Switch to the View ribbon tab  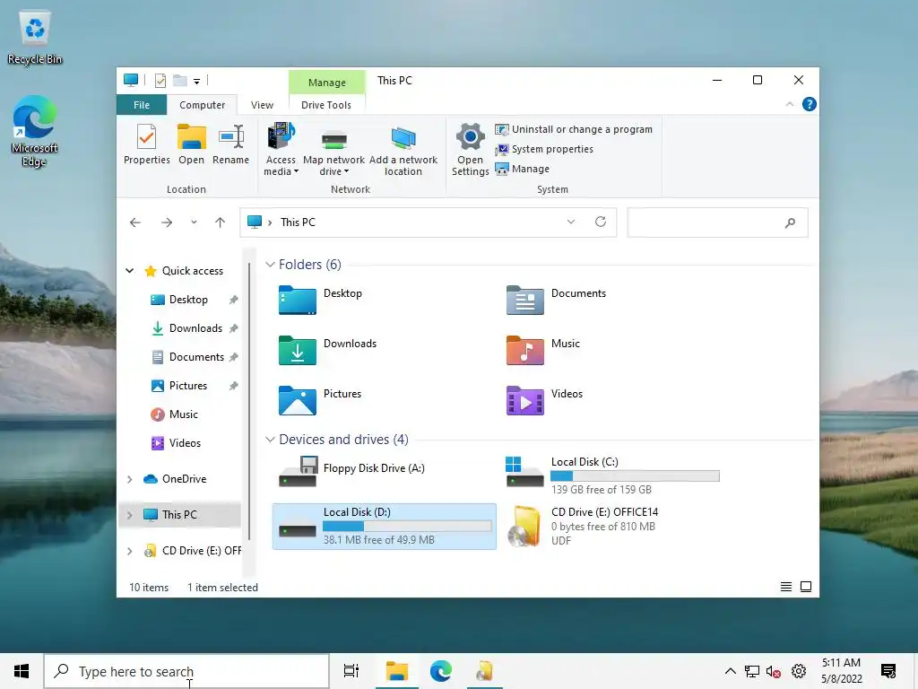tap(262, 105)
